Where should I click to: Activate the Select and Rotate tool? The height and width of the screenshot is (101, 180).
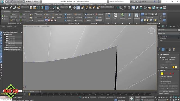coord(51,8)
